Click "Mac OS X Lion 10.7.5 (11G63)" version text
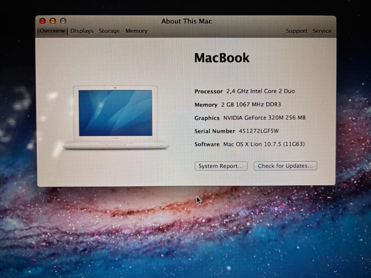This screenshot has width=371, height=278. pos(264,144)
